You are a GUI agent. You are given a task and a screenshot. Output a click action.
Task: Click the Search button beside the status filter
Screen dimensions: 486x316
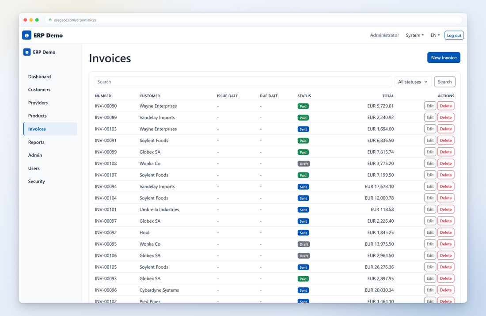pos(444,82)
